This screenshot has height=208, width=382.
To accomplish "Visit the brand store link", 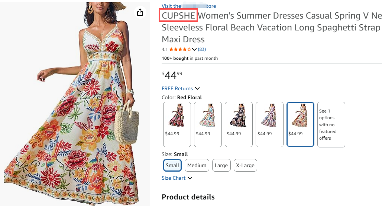I will click(188, 6).
